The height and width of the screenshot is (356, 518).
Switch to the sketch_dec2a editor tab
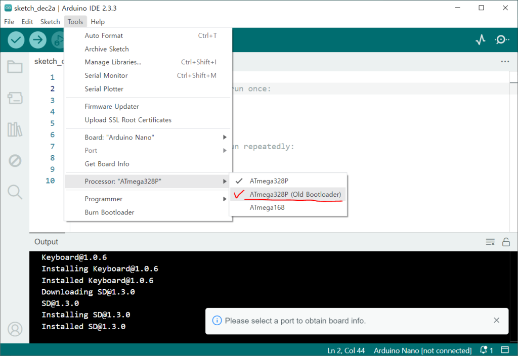click(x=49, y=61)
